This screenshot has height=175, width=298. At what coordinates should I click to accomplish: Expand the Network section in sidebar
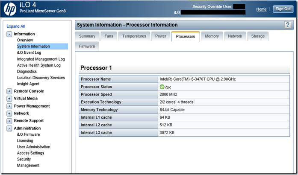(x=9, y=114)
